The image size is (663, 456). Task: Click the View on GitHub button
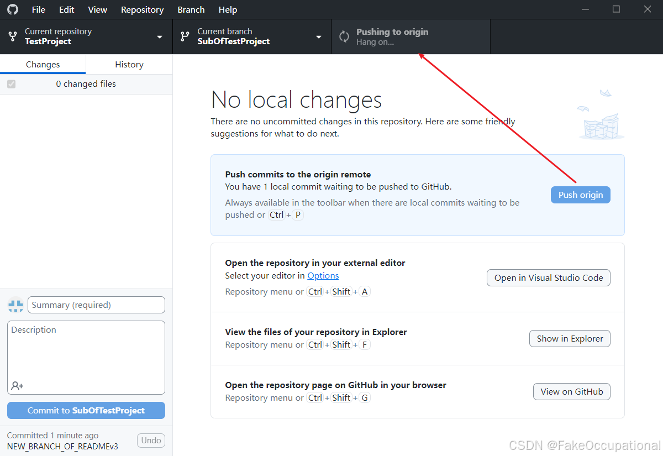click(x=572, y=391)
